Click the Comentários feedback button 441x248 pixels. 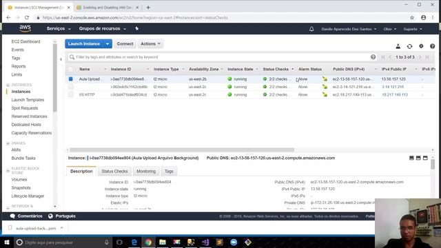pos(26,216)
